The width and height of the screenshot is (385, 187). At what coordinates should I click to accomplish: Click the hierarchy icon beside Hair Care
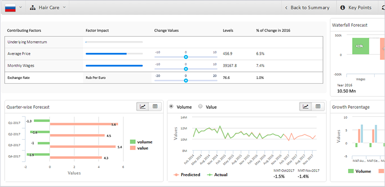point(33,7)
